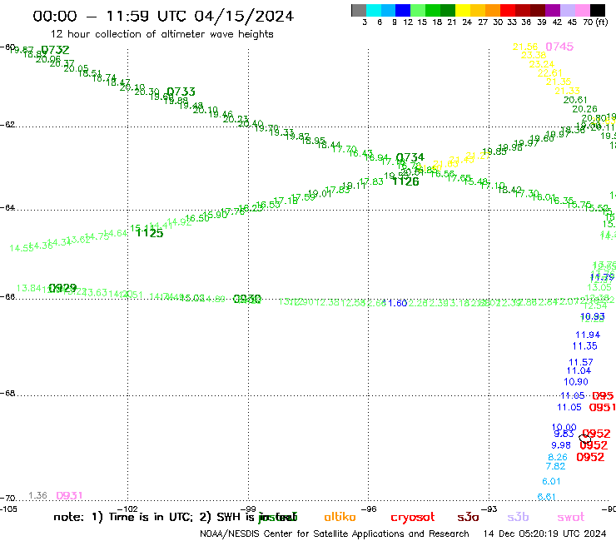The image size is (616, 541).
Task: Click the 14.55 wave height value
Action: [21, 248]
